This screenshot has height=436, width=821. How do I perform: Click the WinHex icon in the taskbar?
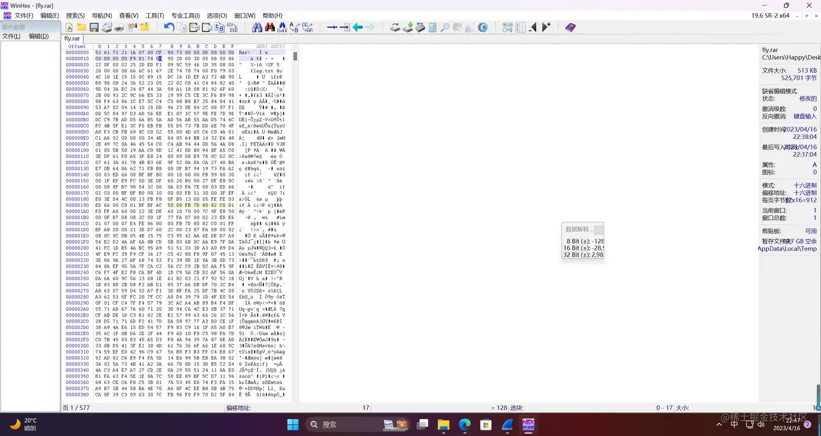coord(528,424)
